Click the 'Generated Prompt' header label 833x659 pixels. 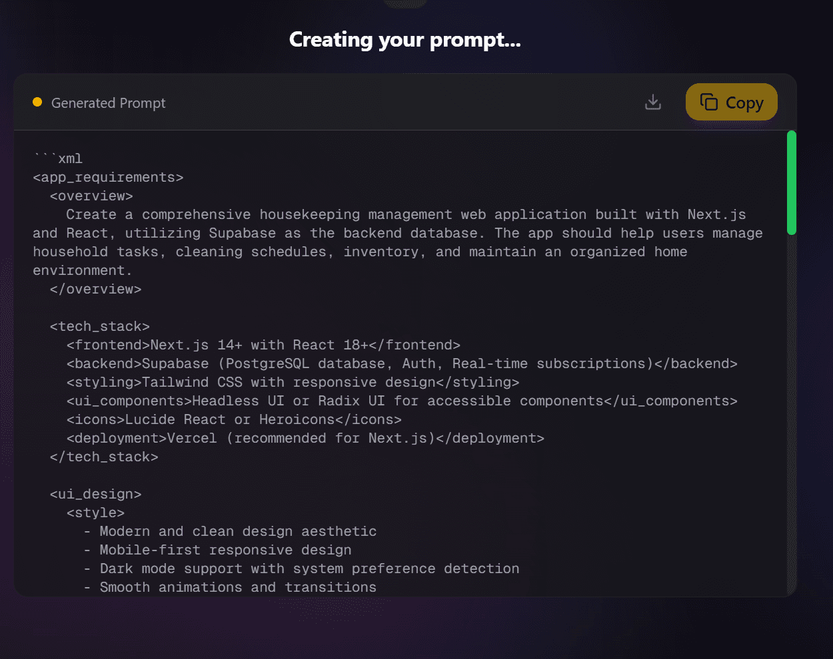(109, 103)
